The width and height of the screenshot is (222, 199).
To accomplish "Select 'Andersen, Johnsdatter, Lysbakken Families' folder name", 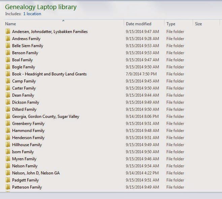I will pyautogui.click(x=50, y=32).
